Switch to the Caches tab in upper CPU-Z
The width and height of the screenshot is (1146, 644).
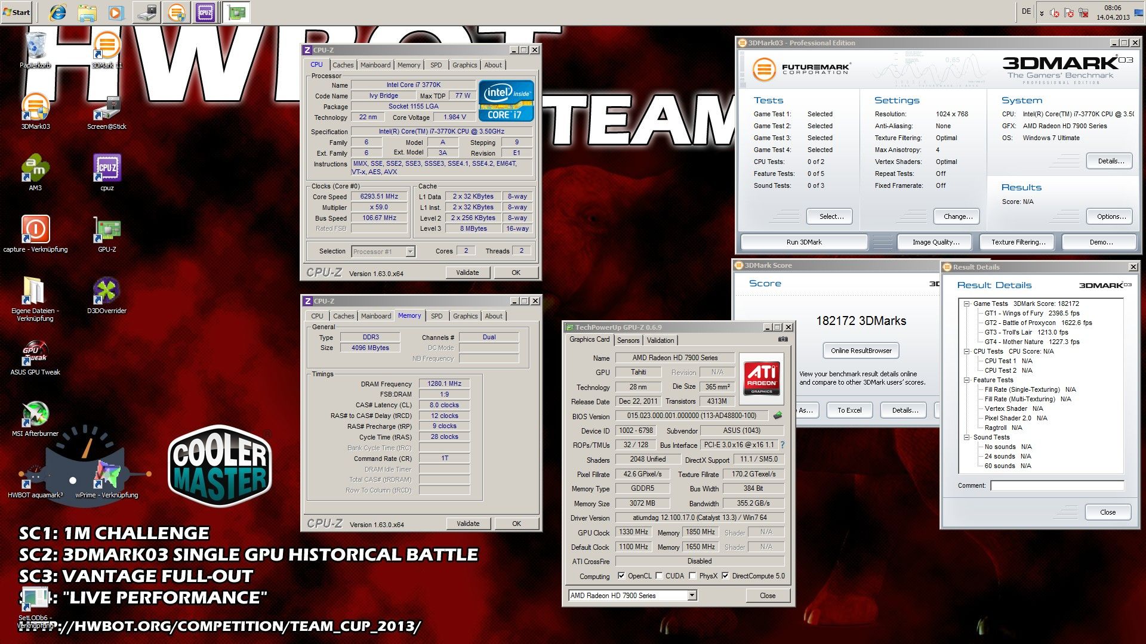pos(343,65)
